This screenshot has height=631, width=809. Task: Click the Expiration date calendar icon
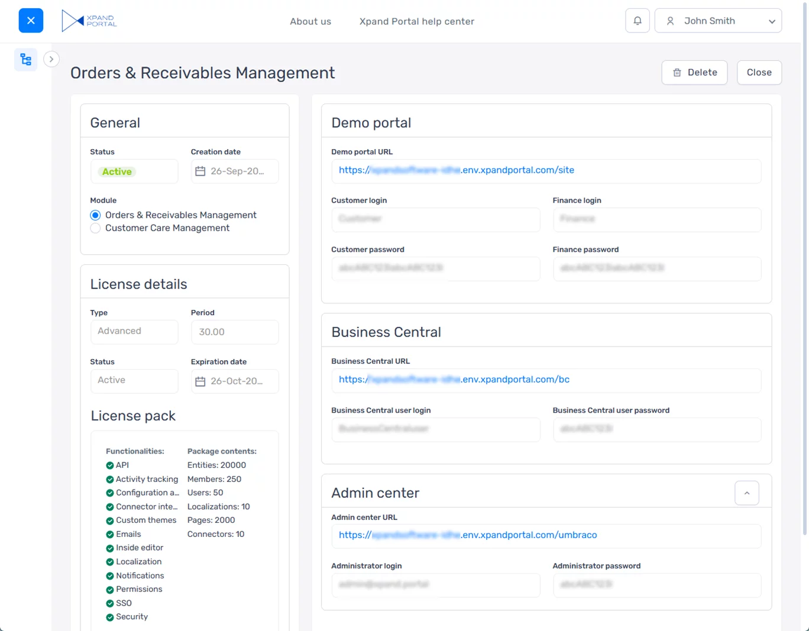(x=200, y=381)
